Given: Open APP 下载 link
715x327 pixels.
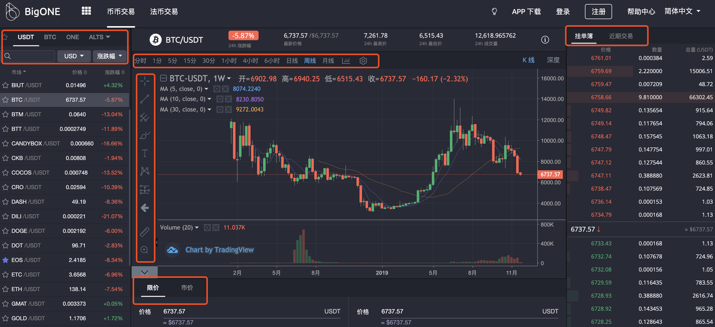Looking at the screenshot, I should [x=526, y=12].
